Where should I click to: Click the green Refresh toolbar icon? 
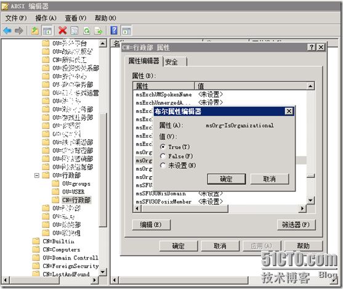[87, 31]
